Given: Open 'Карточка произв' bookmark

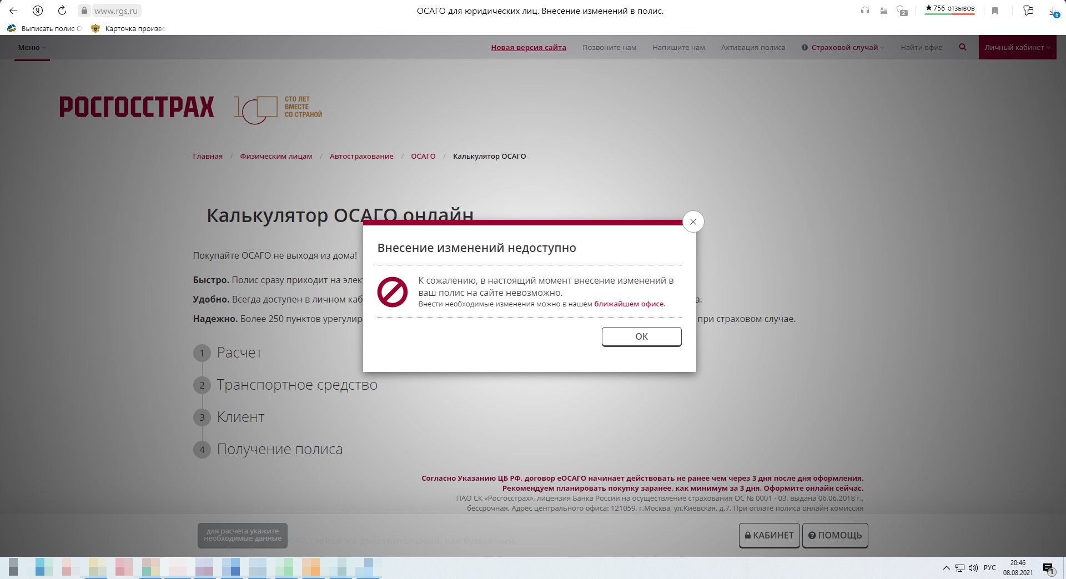Looking at the screenshot, I should click(x=128, y=28).
